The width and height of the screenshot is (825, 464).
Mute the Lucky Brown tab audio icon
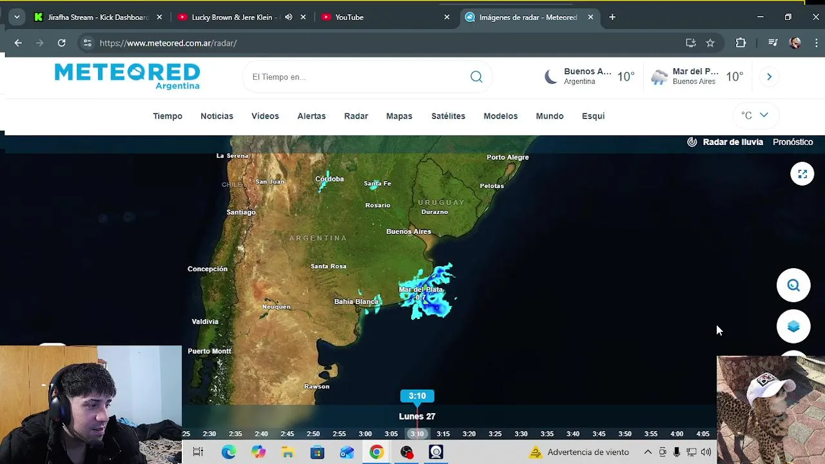(x=289, y=17)
